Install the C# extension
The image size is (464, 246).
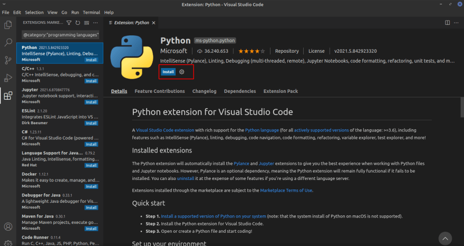coord(91,144)
